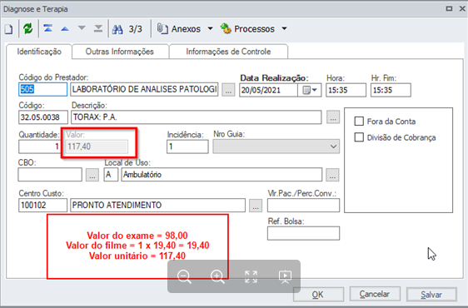Screen dimensions: 468x308
Task: Click the empty CBO field
Action: 50,175
